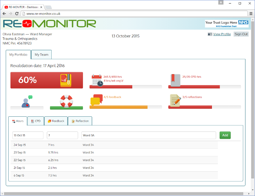Click the Sign Out button
This screenshot has height=196, width=255.
tap(241, 34)
